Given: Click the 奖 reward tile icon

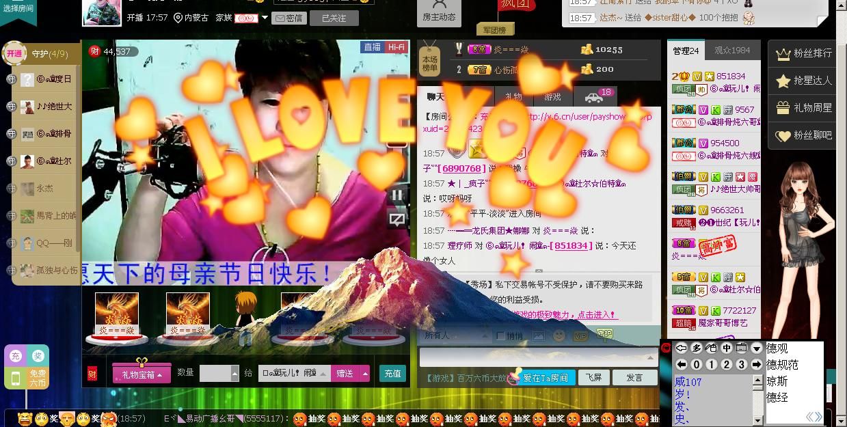Looking at the screenshot, I should [38, 356].
